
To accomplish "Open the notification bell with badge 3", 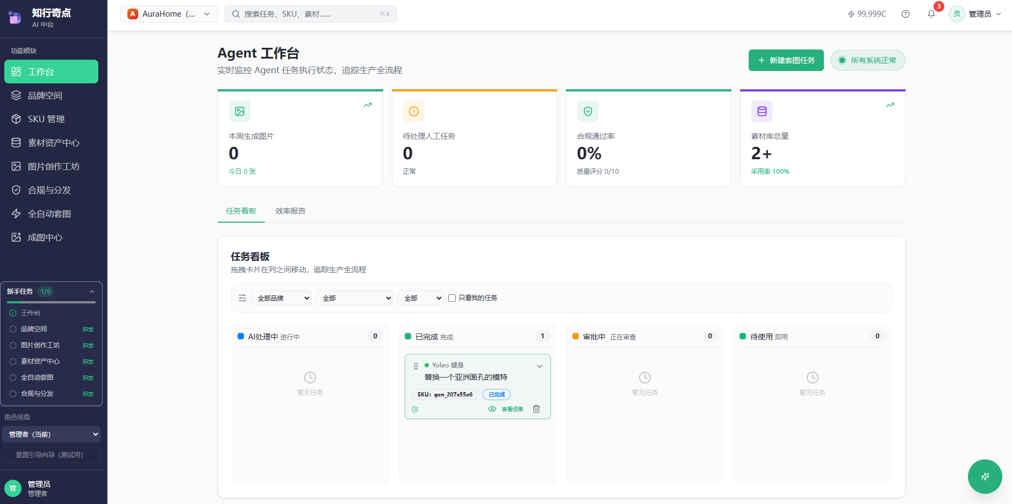I will (x=931, y=13).
